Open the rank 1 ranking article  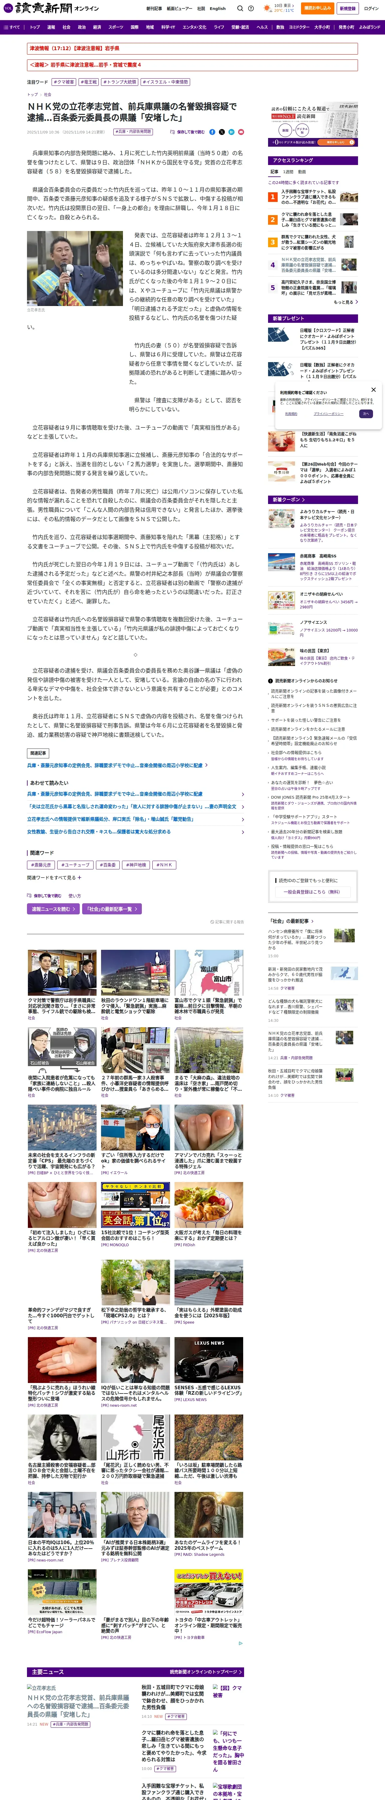(x=312, y=197)
